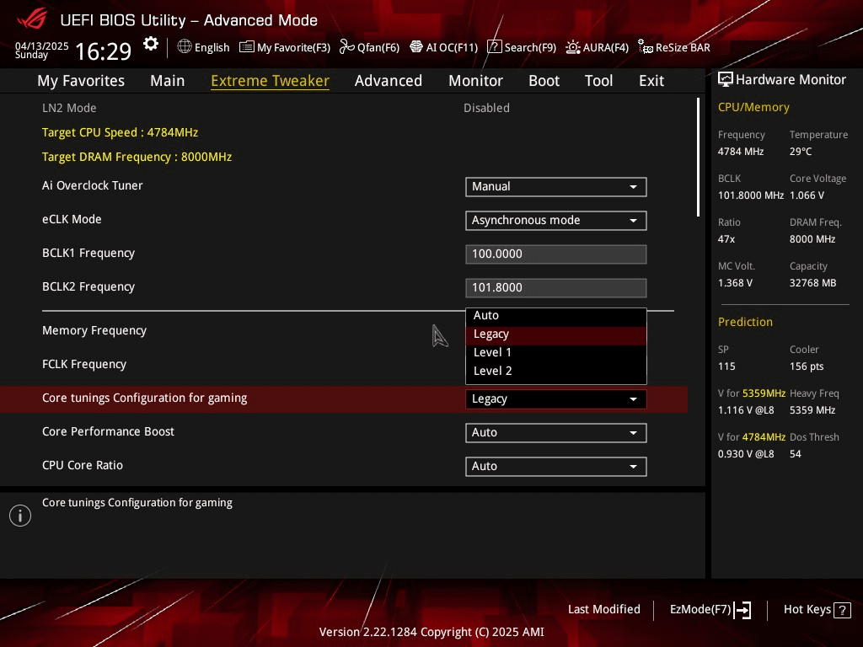Click the info icon in help area
Viewport: 863px width, 647px height.
[x=20, y=516]
